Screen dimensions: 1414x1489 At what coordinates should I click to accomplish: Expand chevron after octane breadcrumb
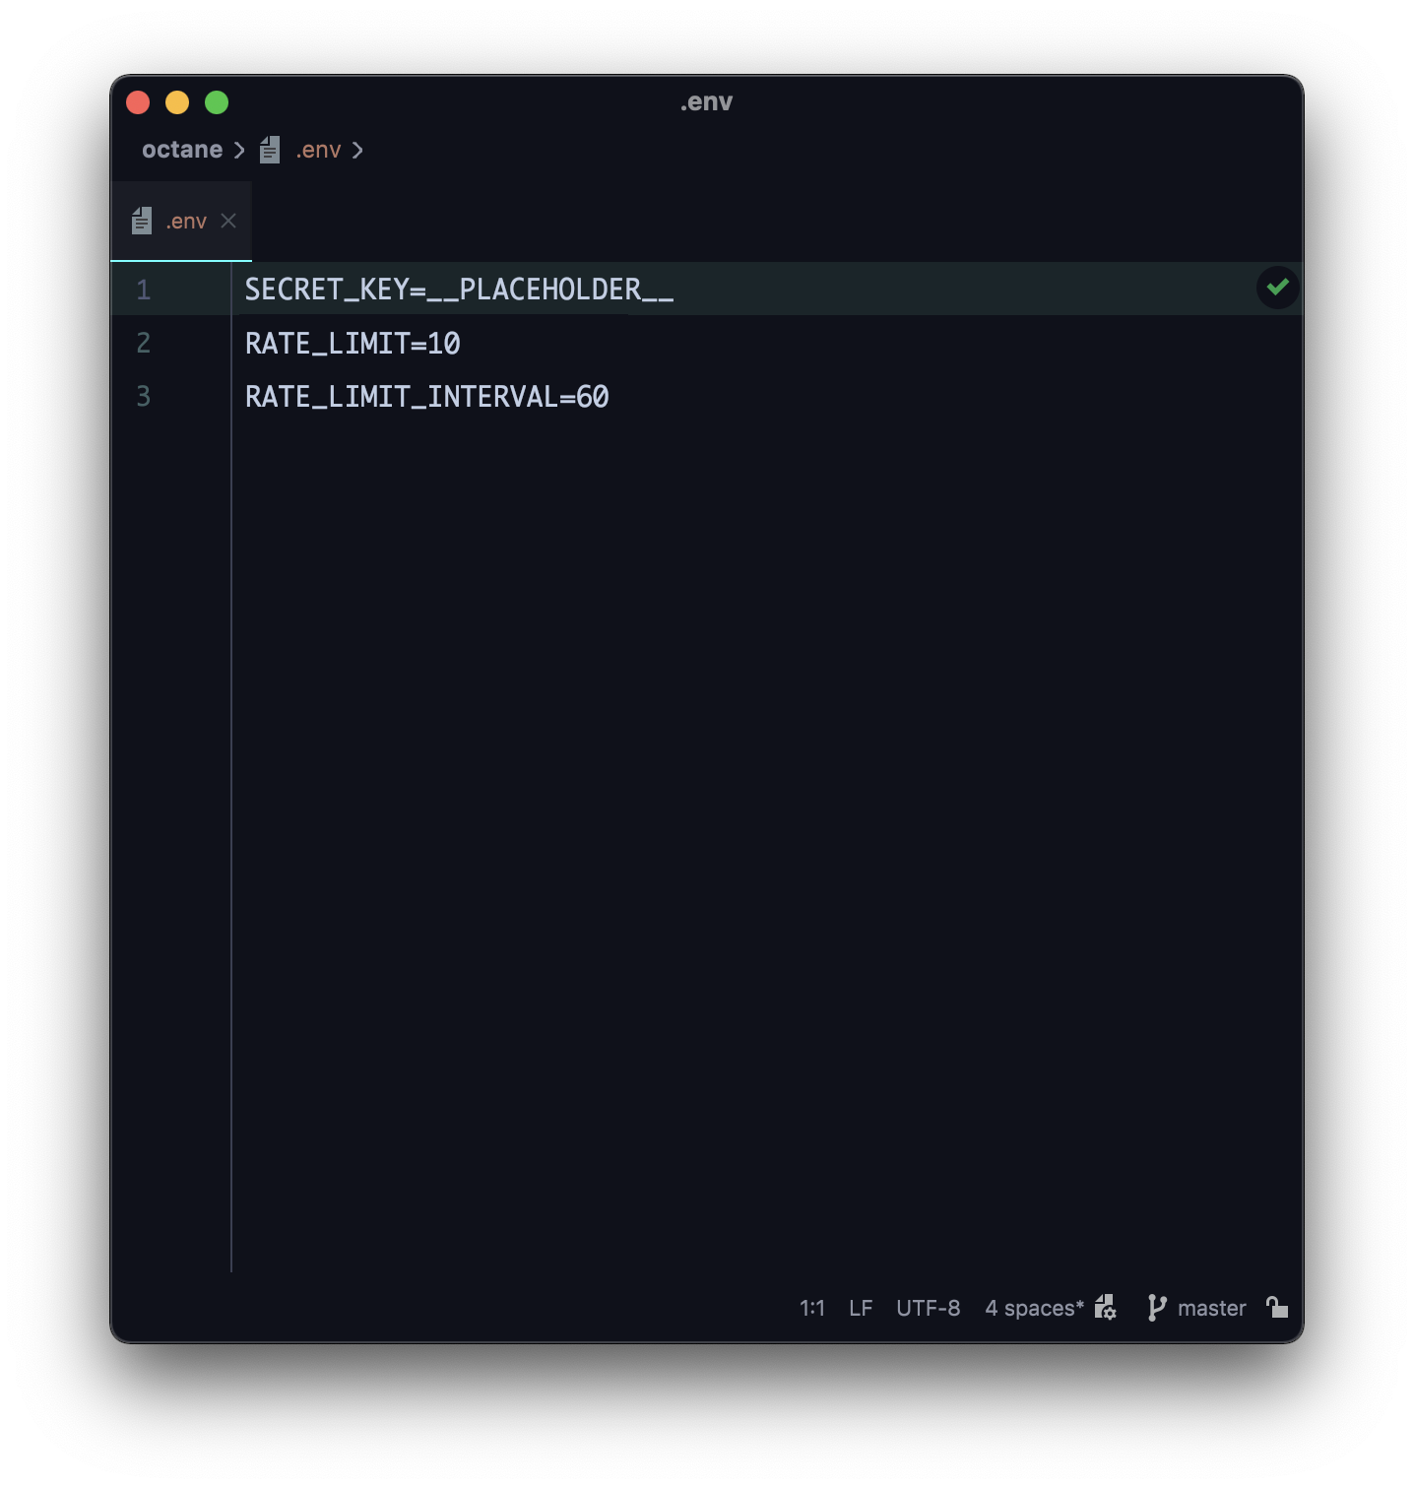(x=239, y=150)
